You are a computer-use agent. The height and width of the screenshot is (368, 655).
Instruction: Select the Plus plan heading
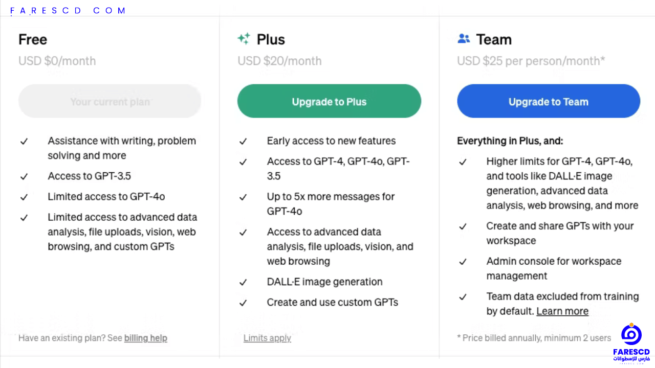271,39
